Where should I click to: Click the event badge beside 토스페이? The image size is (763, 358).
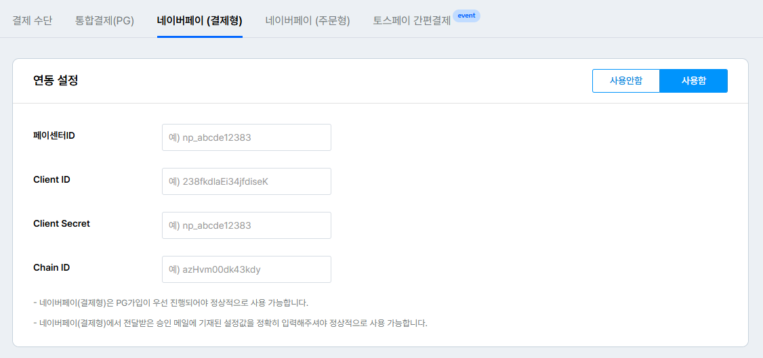click(466, 16)
